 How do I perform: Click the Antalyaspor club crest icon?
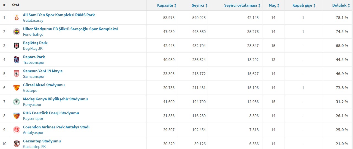click(x=17, y=130)
